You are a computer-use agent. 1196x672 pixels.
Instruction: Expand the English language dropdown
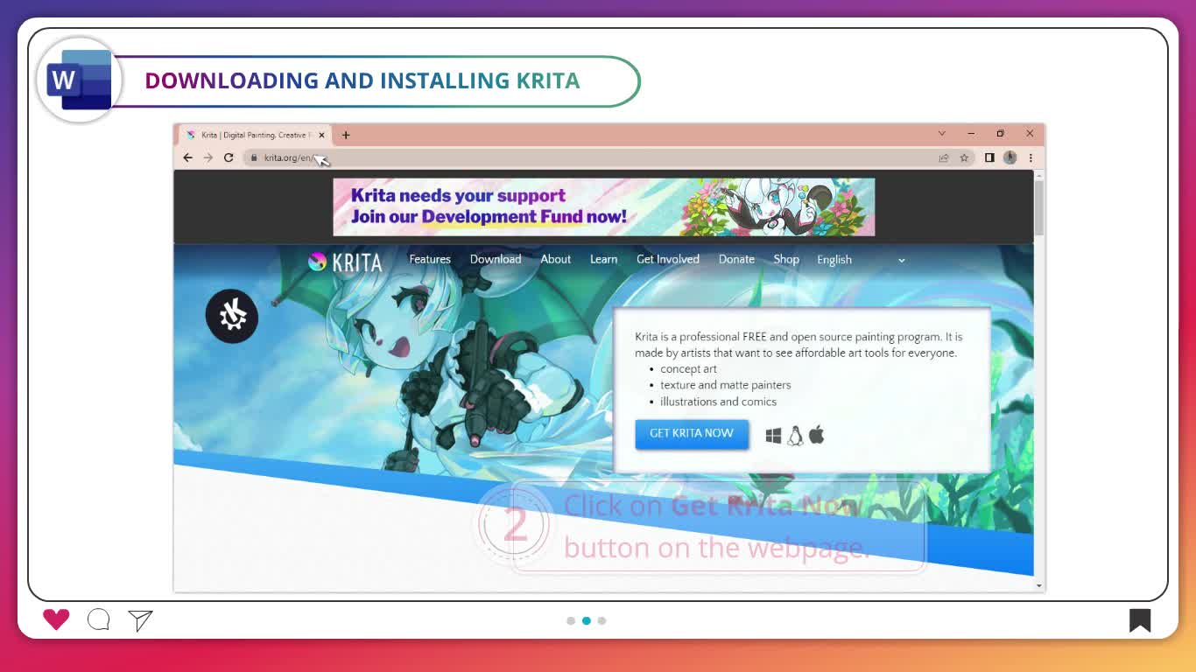[x=861, y=260]
